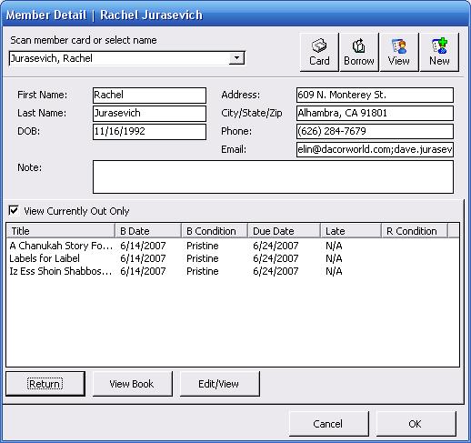
Task: Uncheck View Currently Out Only
Action: [14, 210]
